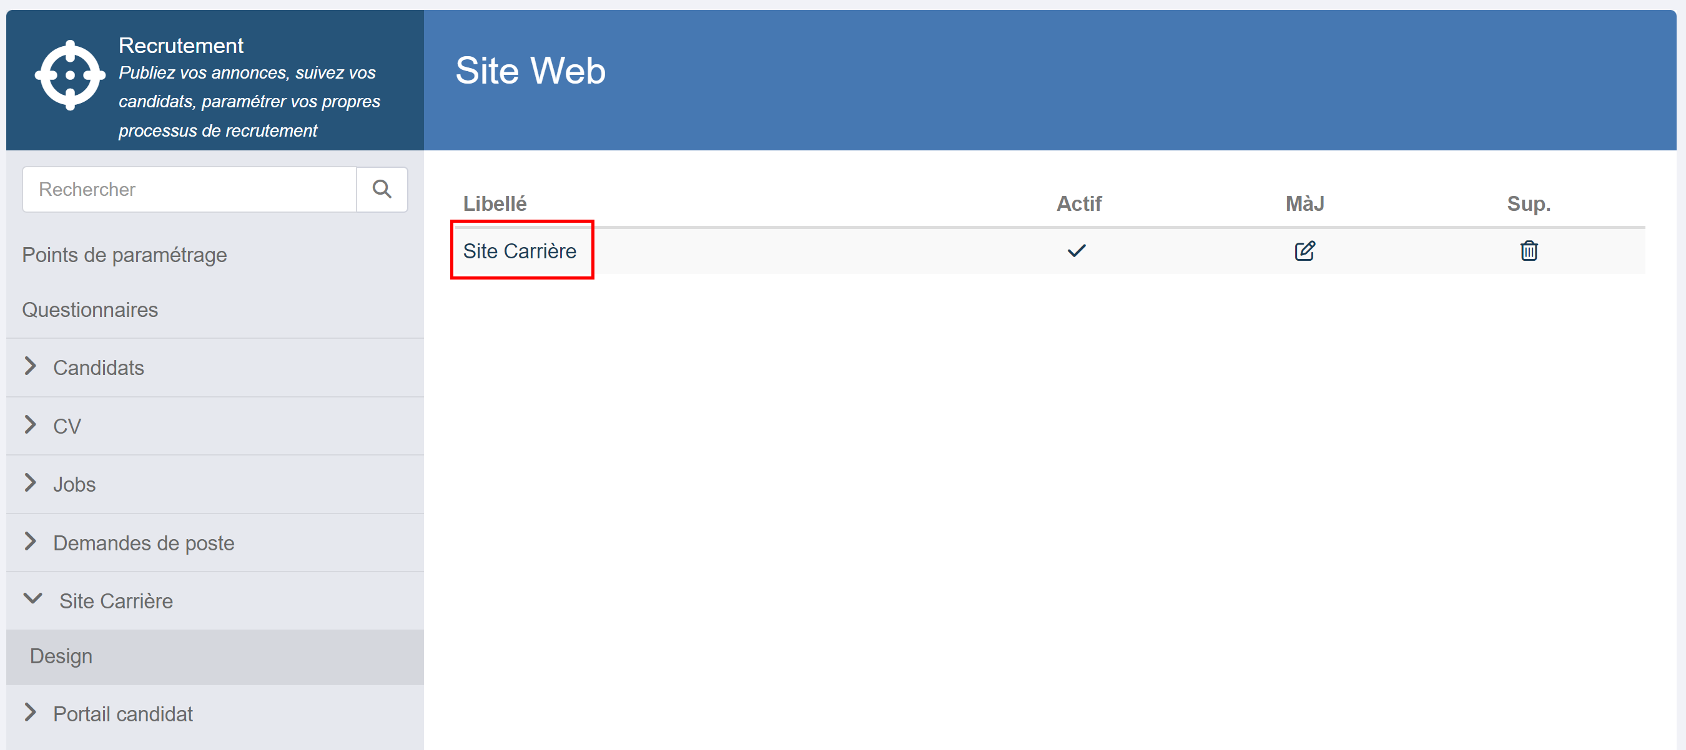Expand the Demandes de poste chevron

[30, 542]
